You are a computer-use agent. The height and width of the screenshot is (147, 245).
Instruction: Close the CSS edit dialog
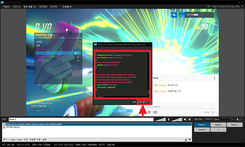(x=150, y=44)
